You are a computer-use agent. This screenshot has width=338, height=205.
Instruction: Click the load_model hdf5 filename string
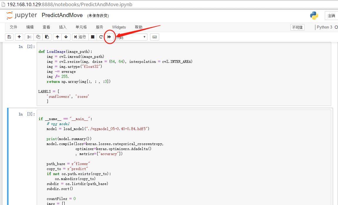[x=116, y=129]
